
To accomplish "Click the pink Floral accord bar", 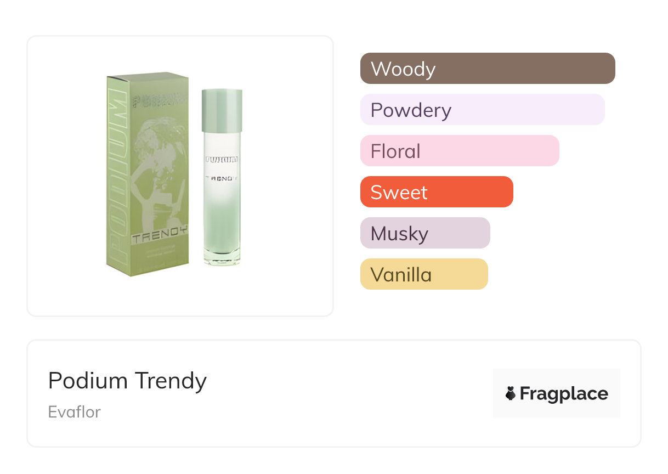I will click(x=459, y=151).
